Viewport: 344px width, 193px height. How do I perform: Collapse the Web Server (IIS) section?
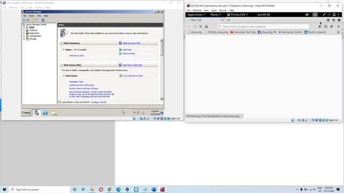coord(62,65)
